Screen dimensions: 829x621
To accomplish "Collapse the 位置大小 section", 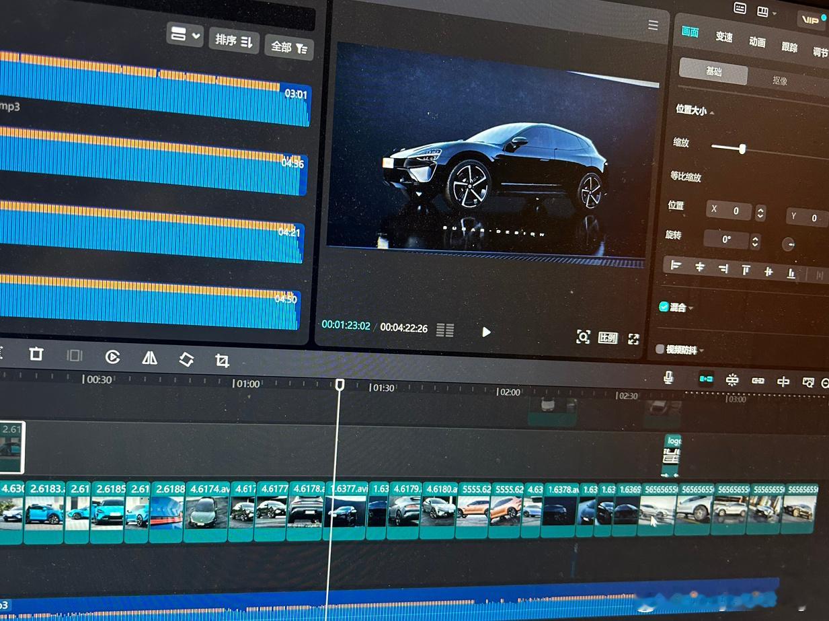I will pyautogui.click(x=712, y=112).
